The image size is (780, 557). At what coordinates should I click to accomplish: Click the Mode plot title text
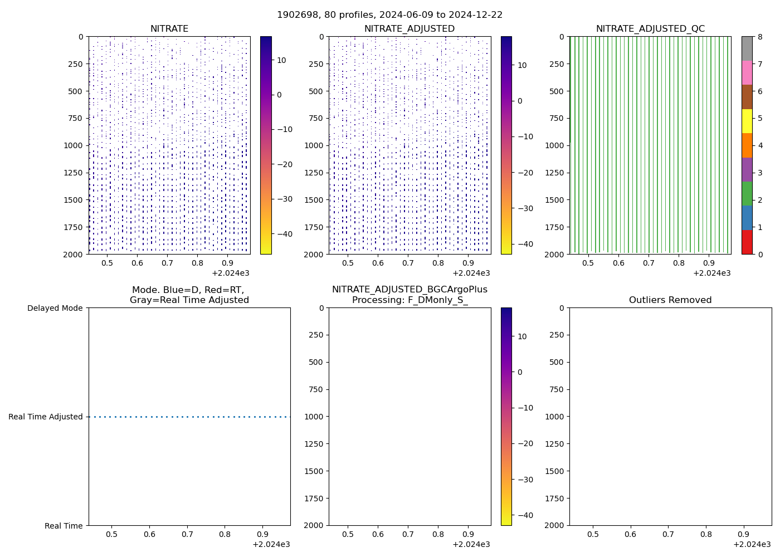[189, 295]
